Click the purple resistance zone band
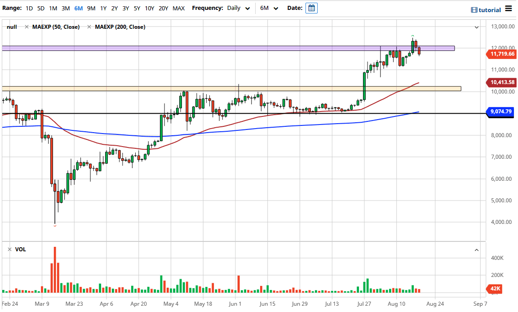 coord(225,48)
